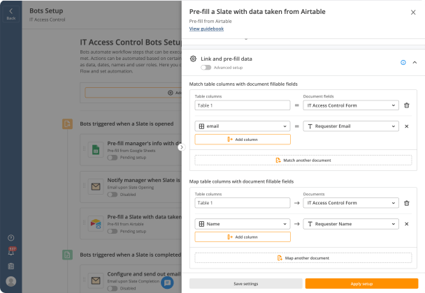Enable the Notify manager bot switch
The height and width of the screenshot is (293, 425).
click(x=113, y=195)
